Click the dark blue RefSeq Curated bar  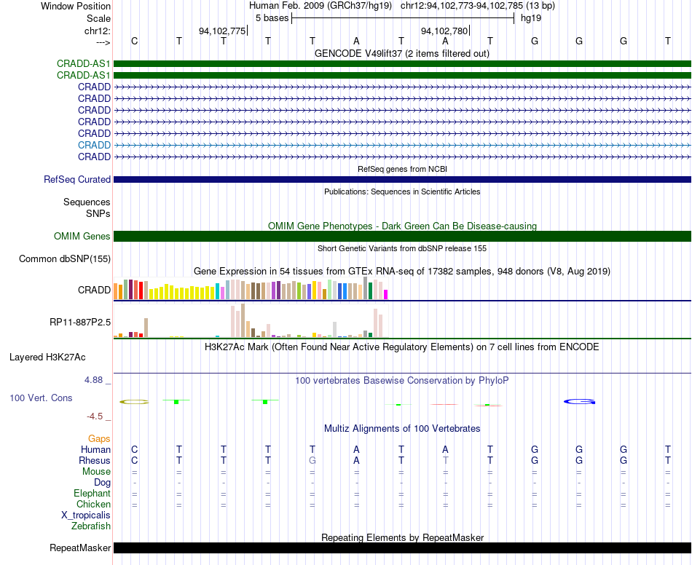click(402, 180)
